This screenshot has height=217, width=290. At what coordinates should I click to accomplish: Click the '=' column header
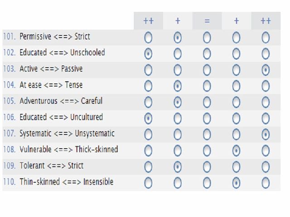coord(207,21)
